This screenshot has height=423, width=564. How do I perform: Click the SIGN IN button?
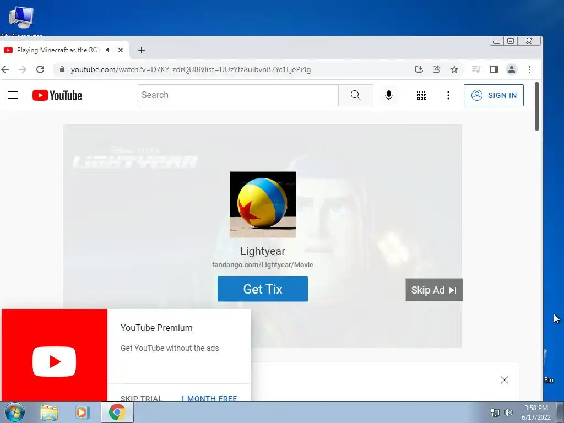click(493, 95)
